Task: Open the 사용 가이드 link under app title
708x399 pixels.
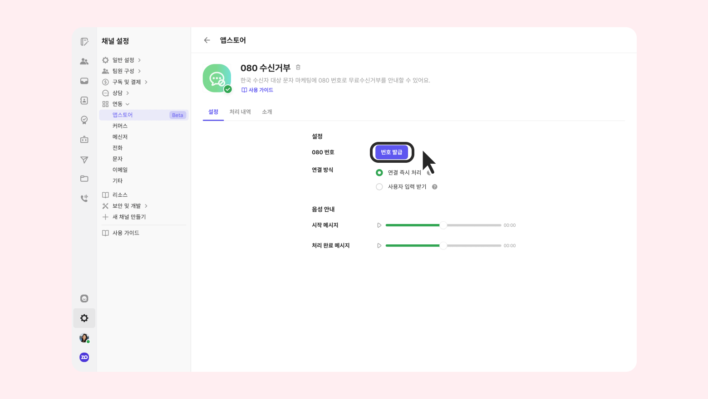Action: (x=257, y=90)
